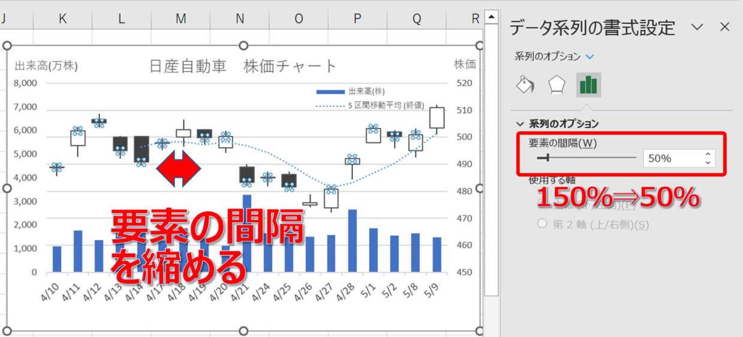
Task: Select column P header
Action: tap(357, 19)
